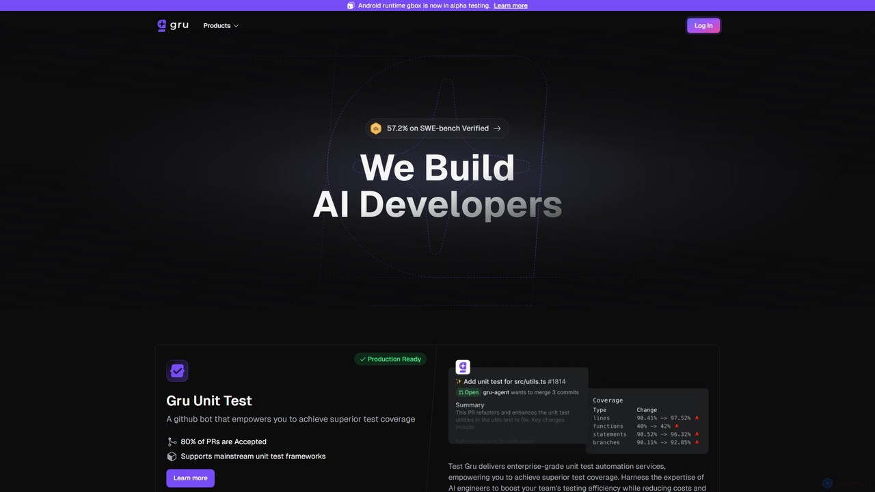Click the 'Type' column header in the coverage table
The width and height of the screenshot is (875, 492).
(600, 410)
